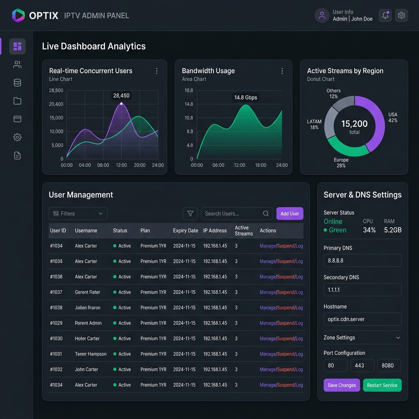This screenshot has height=419, width=419.
Task: Open the database icon in sidebar
Action: click(17, 83)
